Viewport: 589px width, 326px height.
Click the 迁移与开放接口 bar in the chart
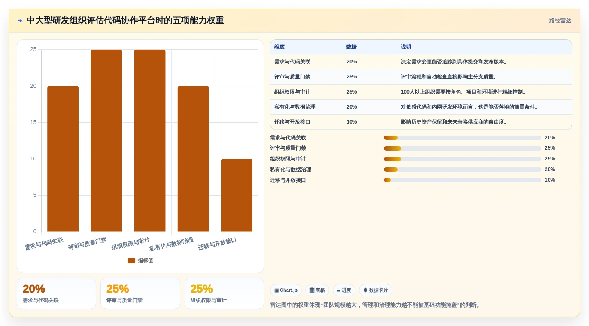(x=237, y=195)
